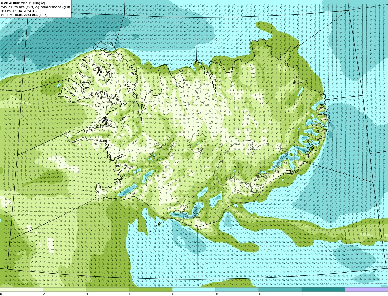Click the dark teal 14–16 m/s legend swatch
Viewport: 388px width, 296px height.
pos(323,290)
